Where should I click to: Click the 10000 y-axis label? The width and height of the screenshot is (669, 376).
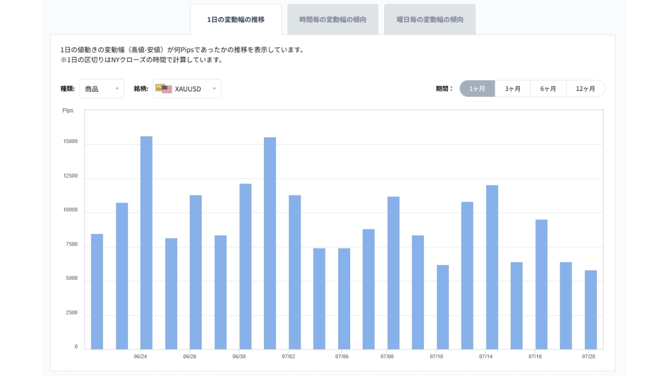tap(70, 210)
